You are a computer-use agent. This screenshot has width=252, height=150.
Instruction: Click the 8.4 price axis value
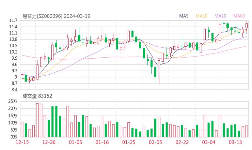pos(14,90)
